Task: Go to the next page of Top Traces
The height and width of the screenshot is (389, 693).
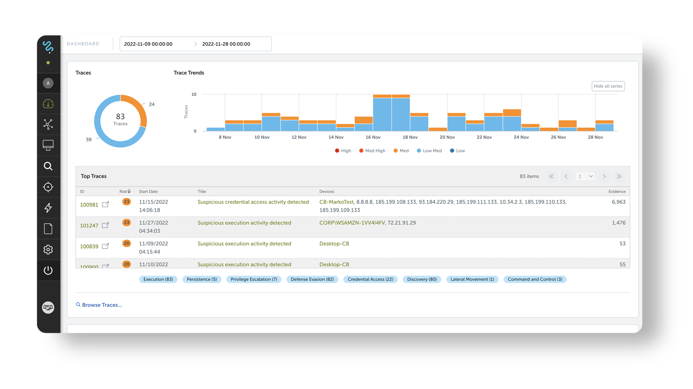Action: tap(604, 176)
